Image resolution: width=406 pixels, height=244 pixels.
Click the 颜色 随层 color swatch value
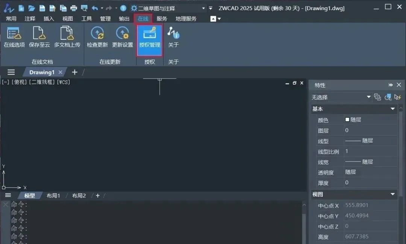pos(371,120)
